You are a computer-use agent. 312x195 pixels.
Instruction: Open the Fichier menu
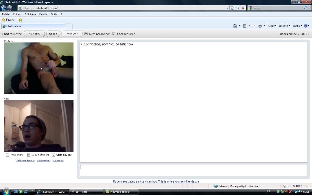tap(6, 14)
